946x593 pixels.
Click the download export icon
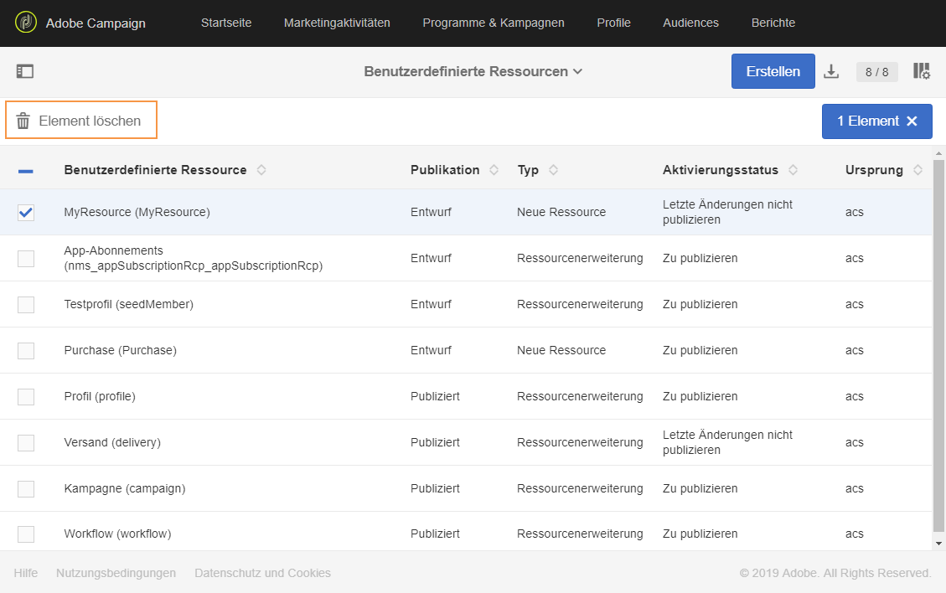click(831, 71)
